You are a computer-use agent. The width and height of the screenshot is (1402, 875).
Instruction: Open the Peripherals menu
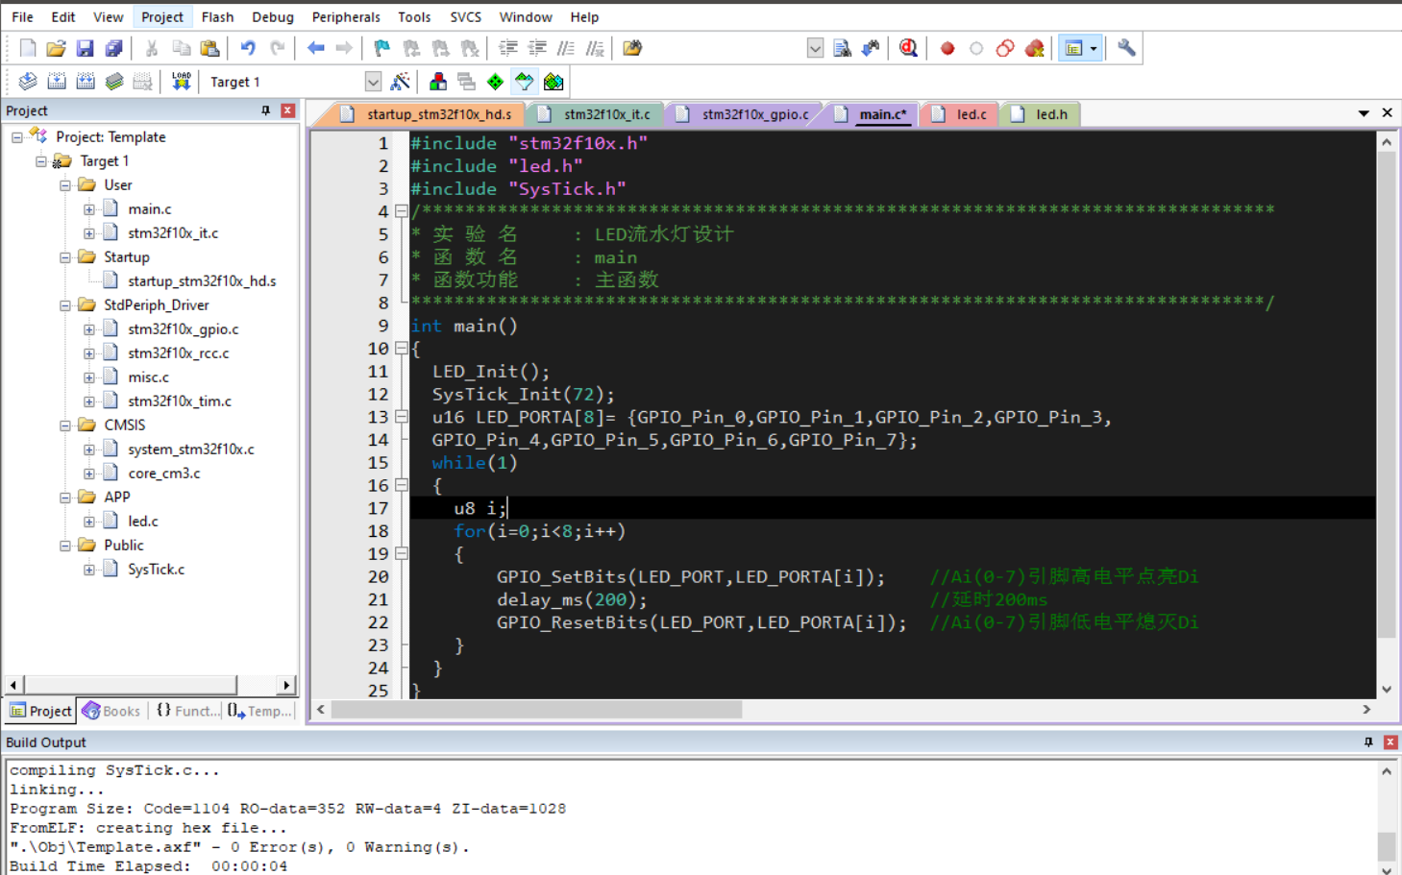pyautogui.click(x=346, y=17)
